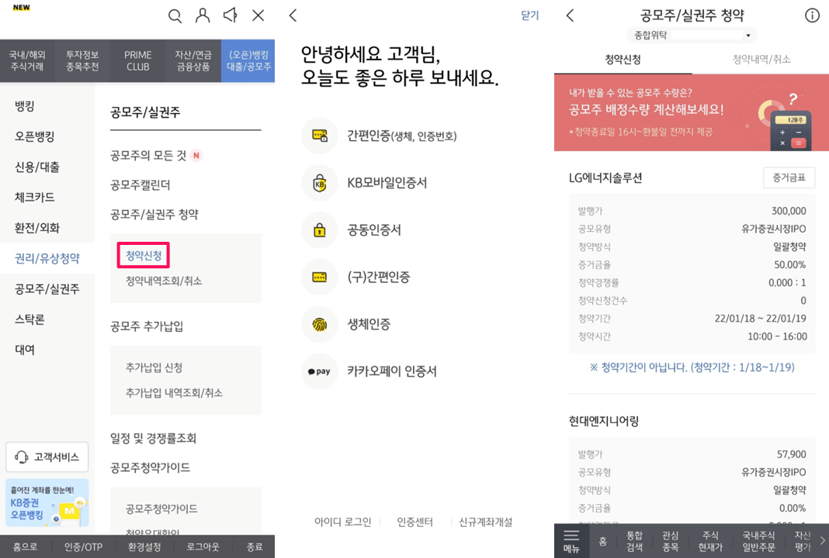Screen dimensions: 829x558
Task: Open the user profile icon
Action: 203,15
